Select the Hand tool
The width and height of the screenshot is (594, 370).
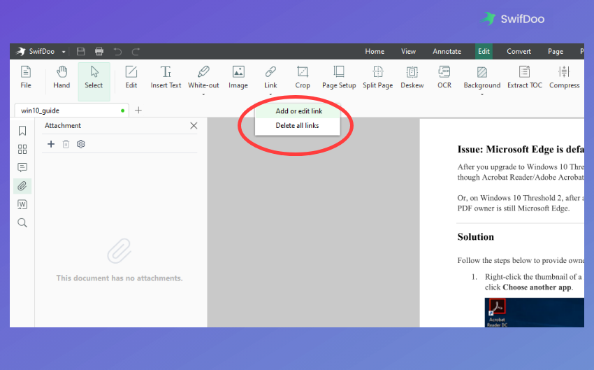[x=61, y=78]
